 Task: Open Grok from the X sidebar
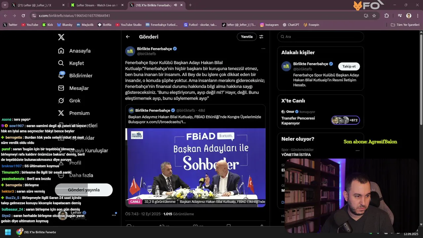click(69, 100)
